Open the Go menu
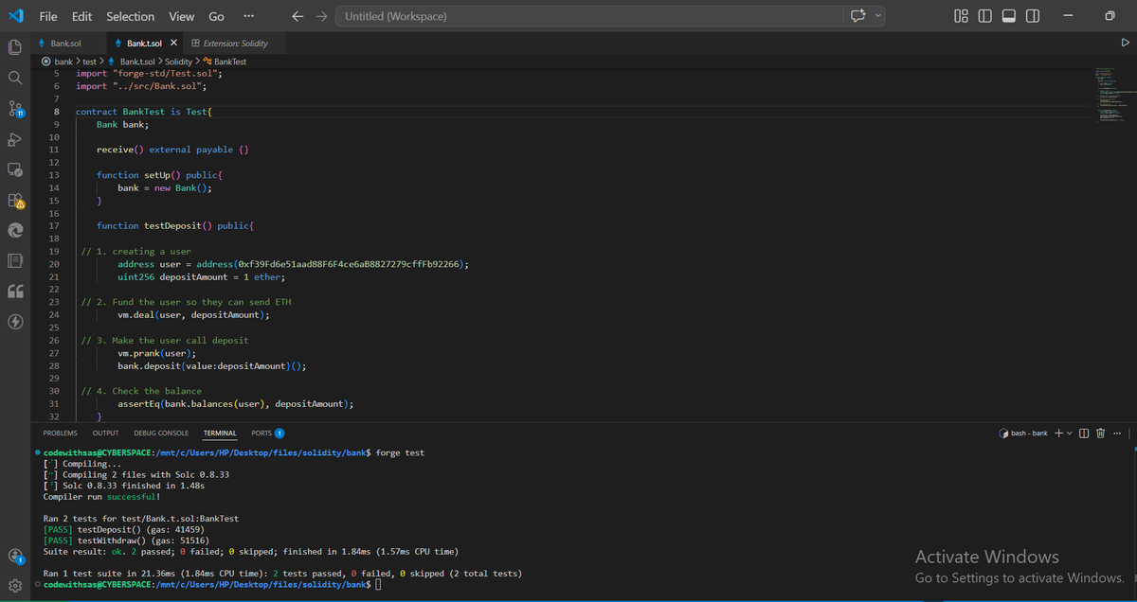Screen dimensions: 1137x602 coord(216,16)
